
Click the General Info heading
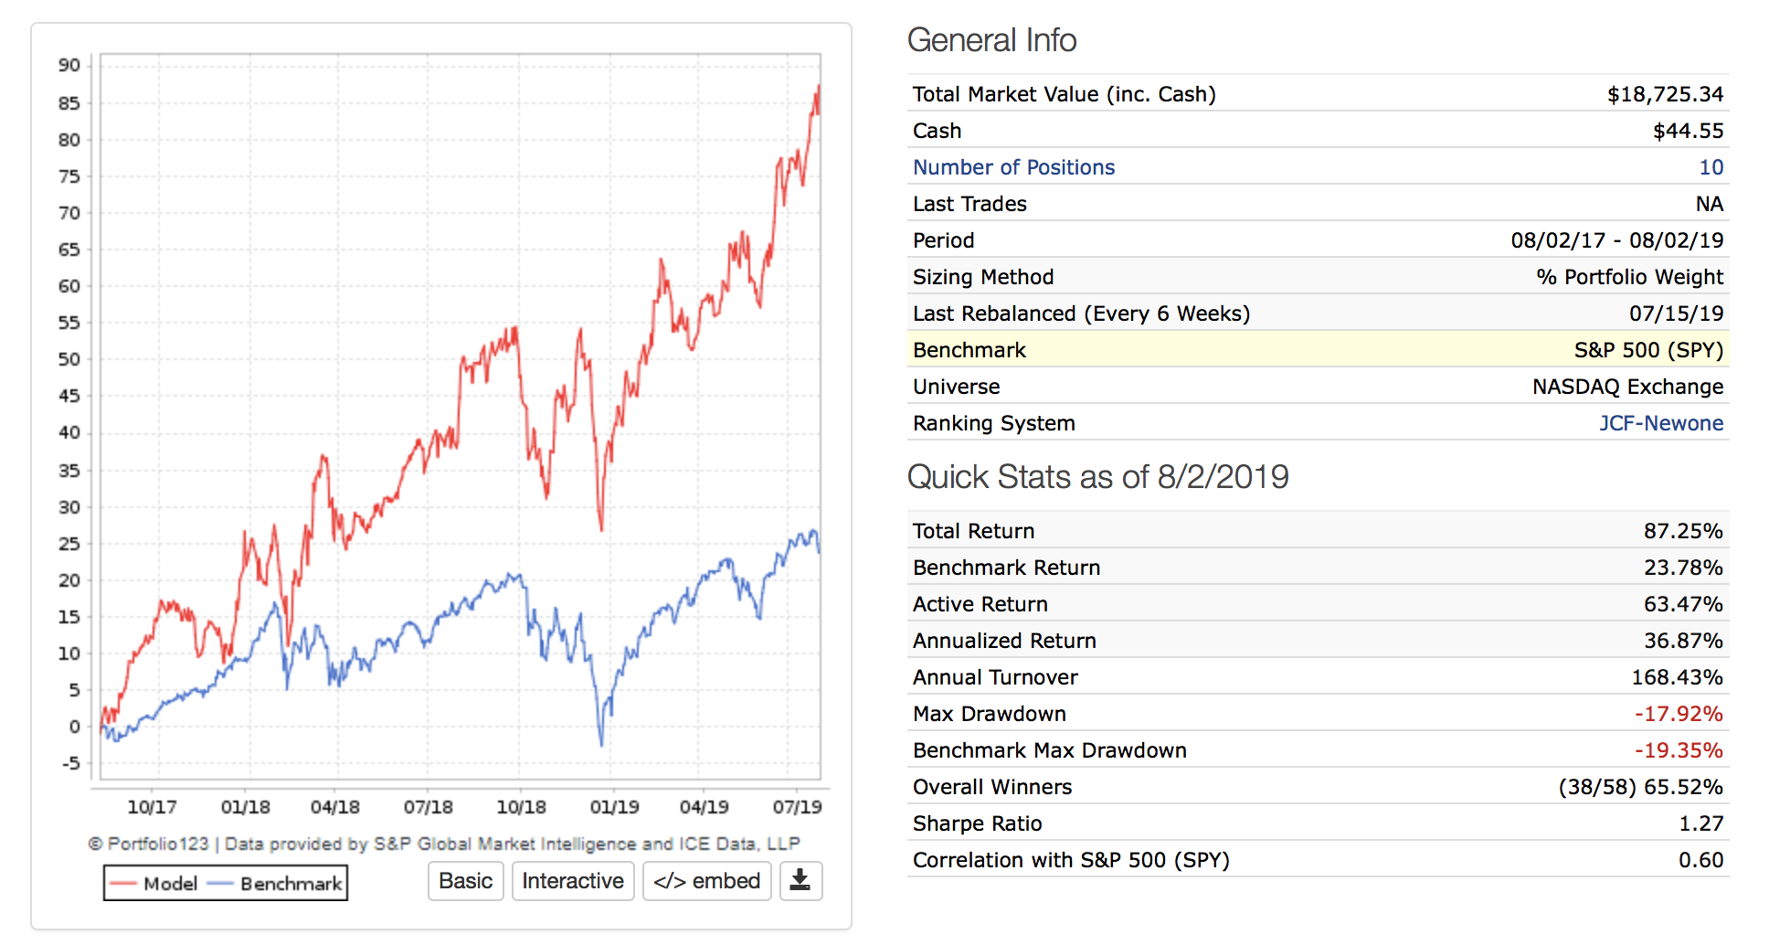[991, 40]
